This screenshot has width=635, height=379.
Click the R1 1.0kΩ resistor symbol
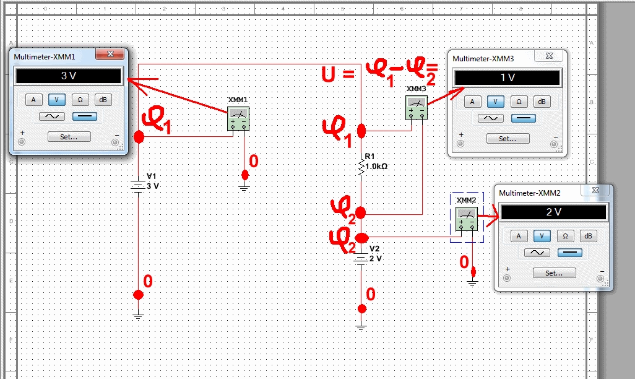tap(361, 166)
